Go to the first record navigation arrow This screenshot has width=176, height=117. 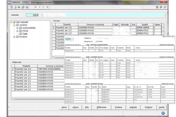35,7
